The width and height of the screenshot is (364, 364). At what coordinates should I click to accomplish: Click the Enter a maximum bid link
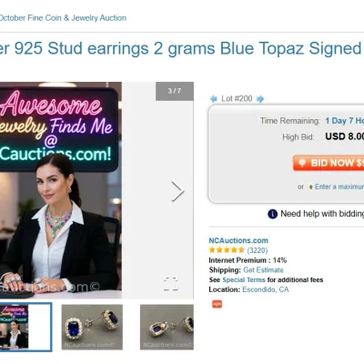[x=339, y=187]
